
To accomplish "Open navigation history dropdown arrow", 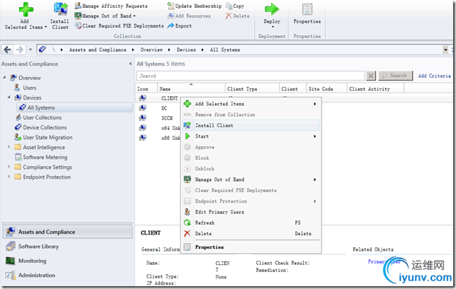I will tap(30, 49).
